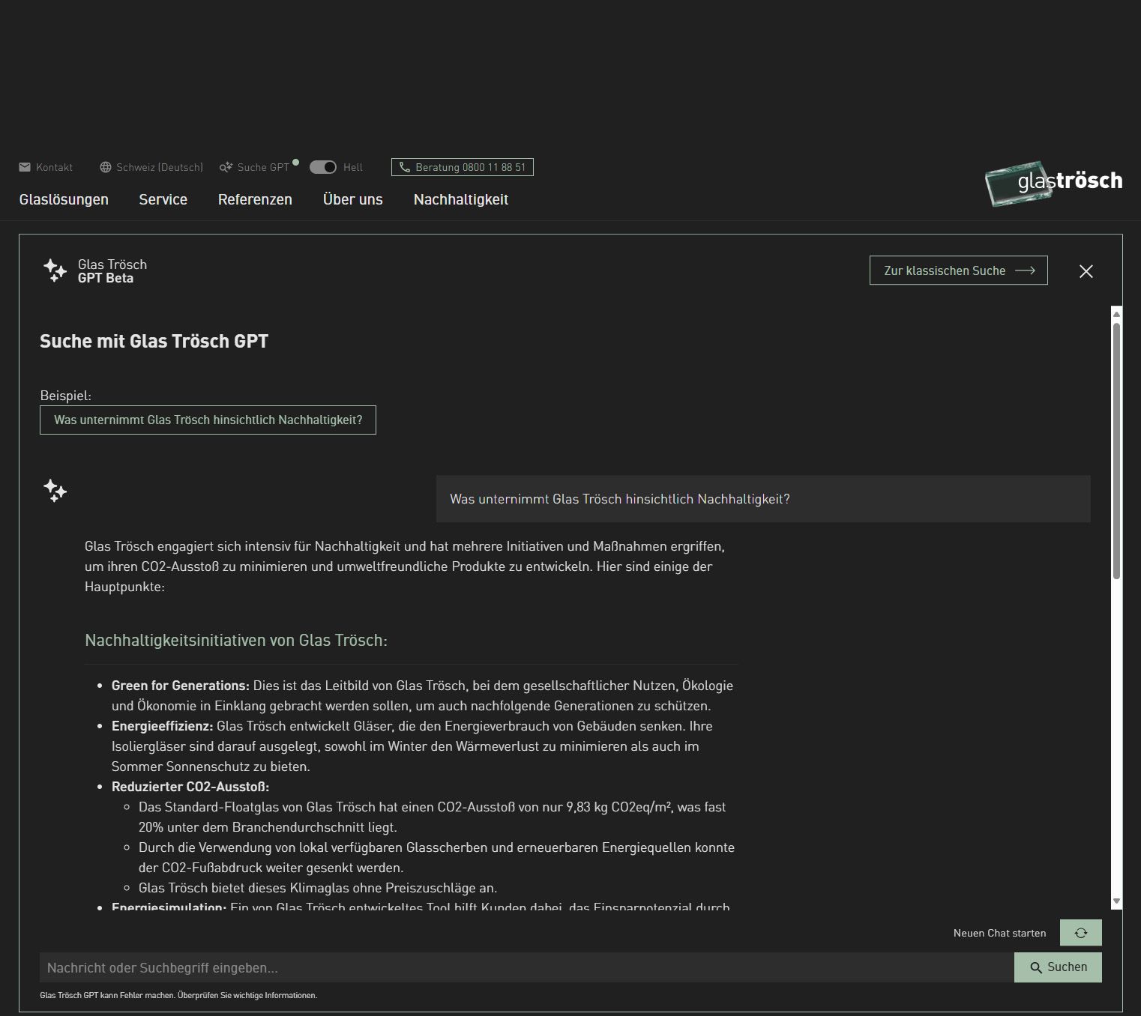Click the Suchen button
The image size is (1141, 1016).
[1058, 967]
